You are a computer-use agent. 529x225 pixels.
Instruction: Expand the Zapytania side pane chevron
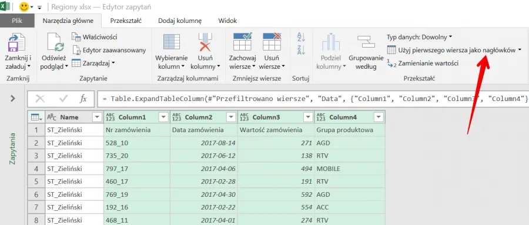point(12,99)
